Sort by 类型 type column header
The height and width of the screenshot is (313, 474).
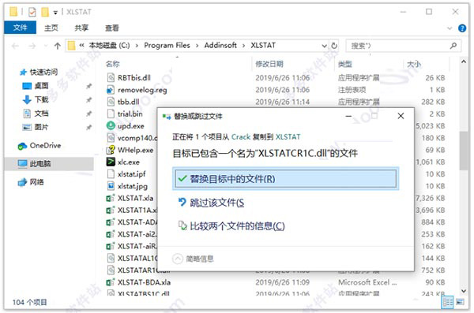pyautogui.click(x=345, y=64)
